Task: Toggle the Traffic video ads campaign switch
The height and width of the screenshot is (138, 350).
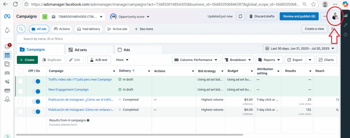Action: click(36, 81)
